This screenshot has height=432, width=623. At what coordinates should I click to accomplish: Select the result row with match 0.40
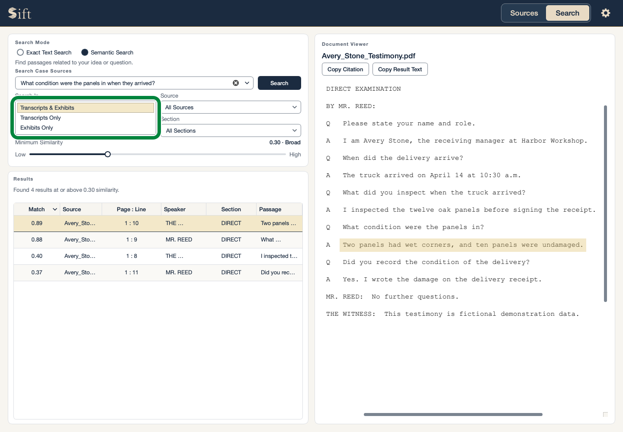[158, 256]
